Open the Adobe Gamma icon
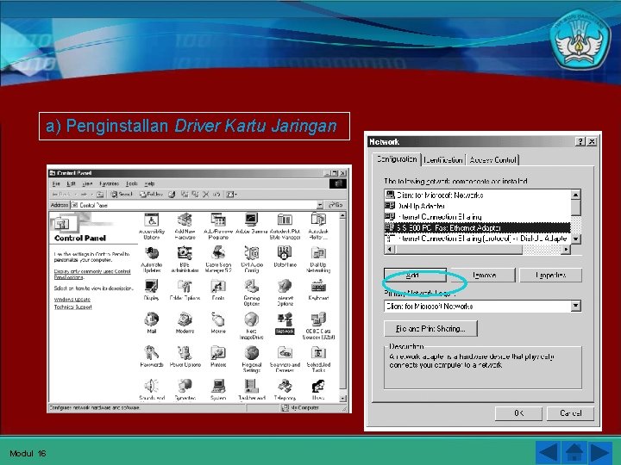Screen dimensions: 621x465 [x=252, y=224]
